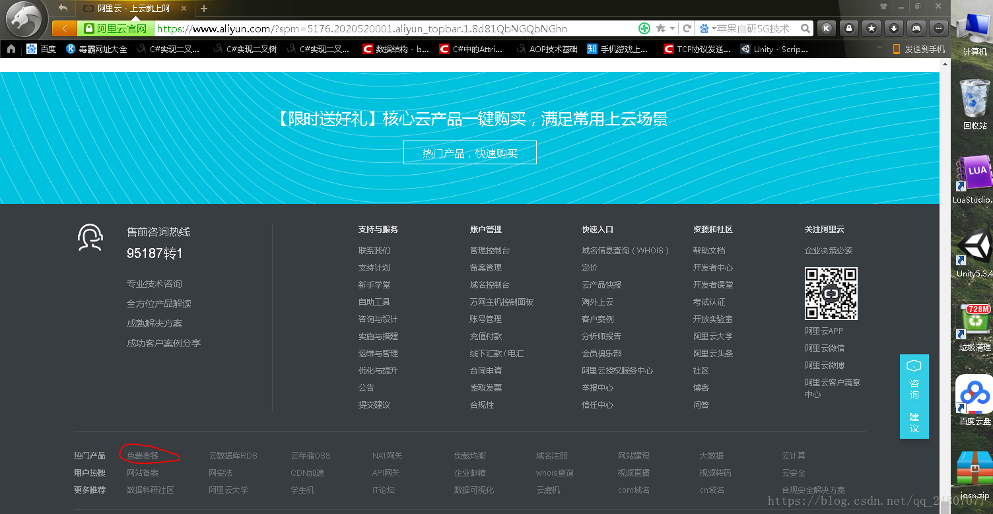
Task: Open the 新手学堂 link
Action: [374, 285]
